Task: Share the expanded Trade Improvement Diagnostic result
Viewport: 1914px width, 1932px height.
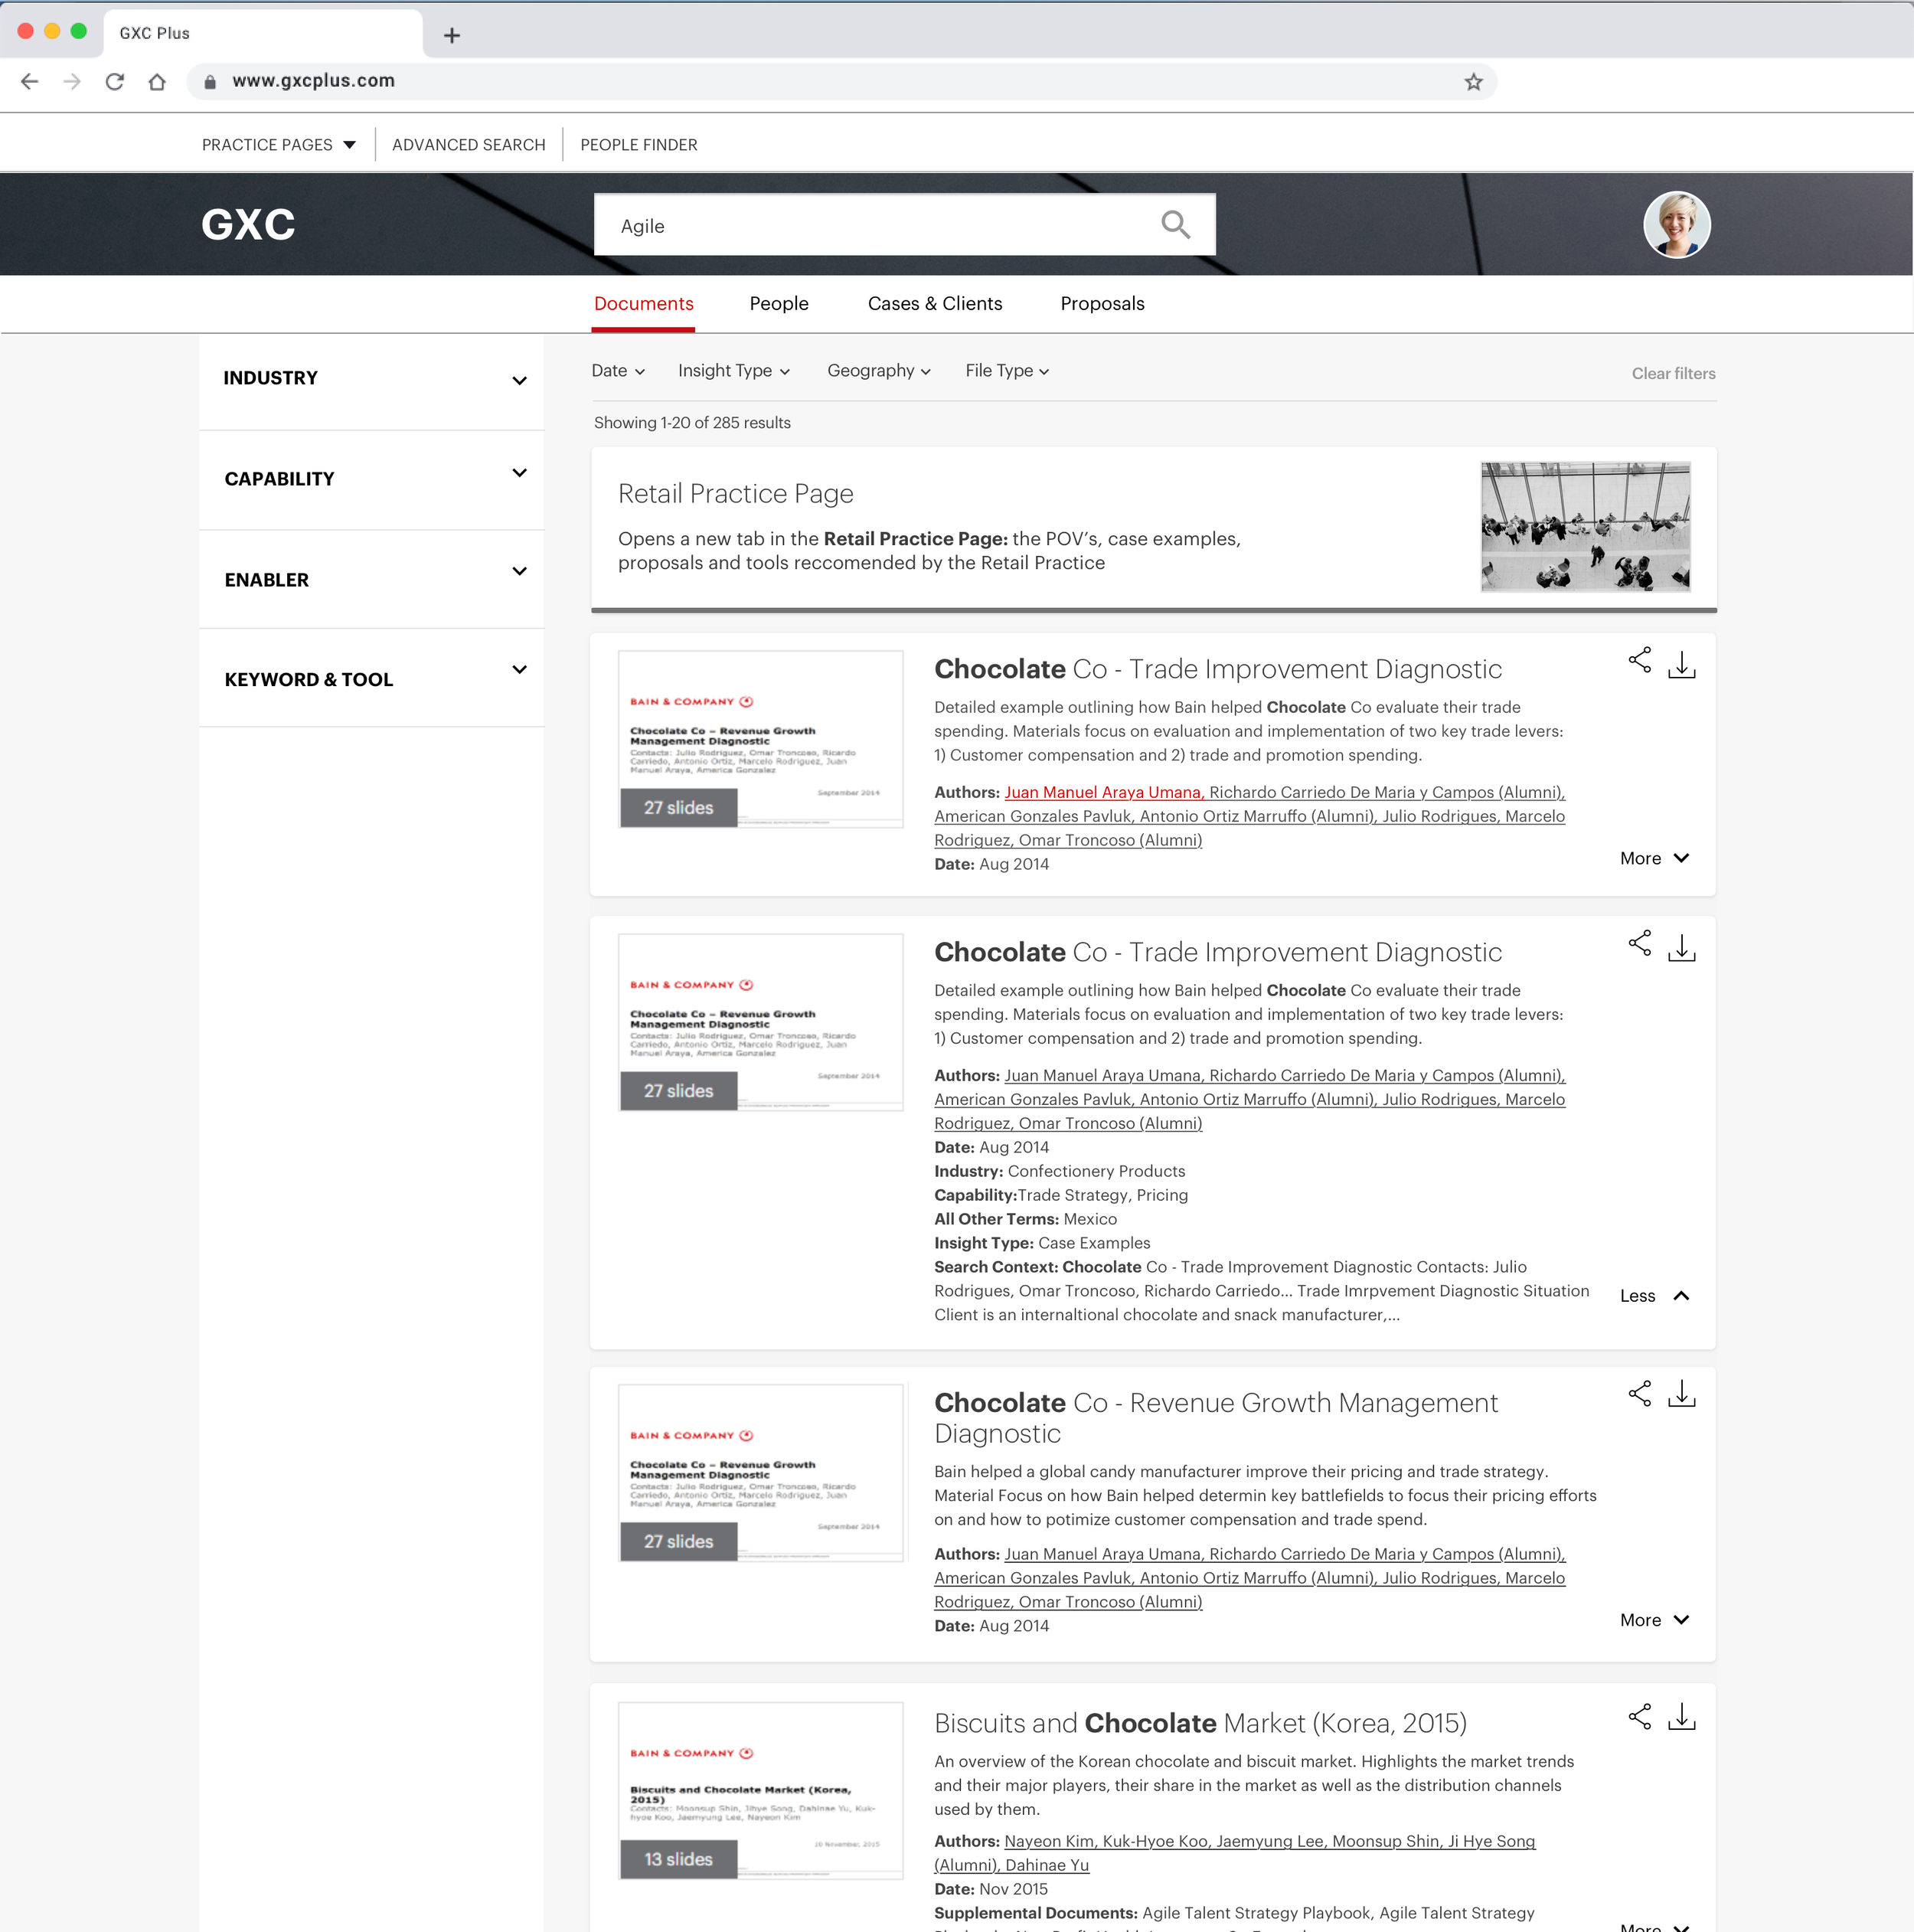Action: pos(1640,943)
